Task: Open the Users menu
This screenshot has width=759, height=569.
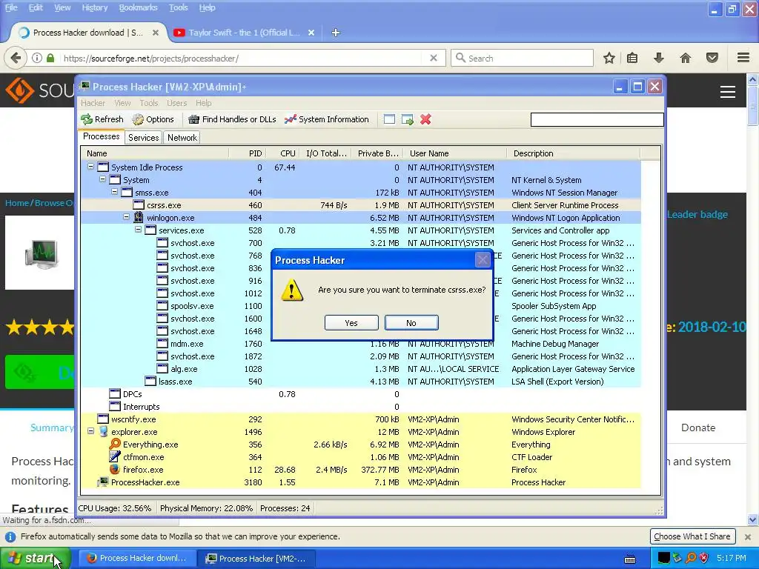Action: point(176,103)
